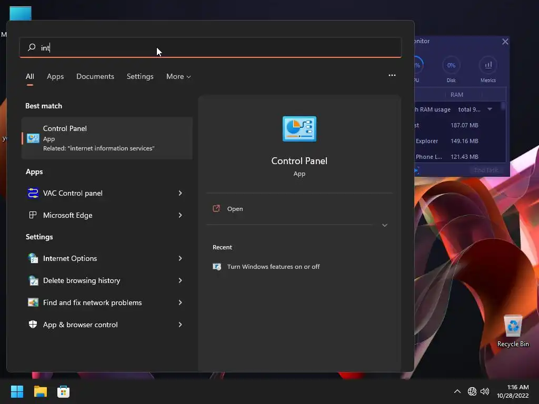Open the VAC Control panel result
The width and height of the screenshot is (539, 404).
pyautogui.click(x=107, y=193)
